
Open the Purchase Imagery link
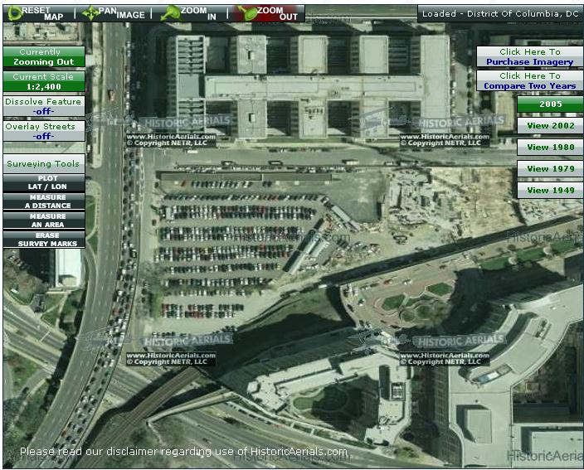coord(529,56)
